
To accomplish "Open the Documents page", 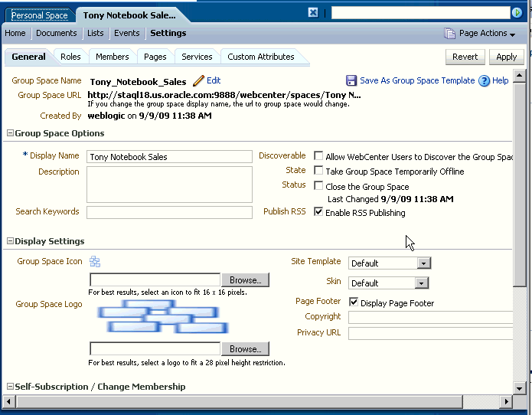I will tap(57, 33).
